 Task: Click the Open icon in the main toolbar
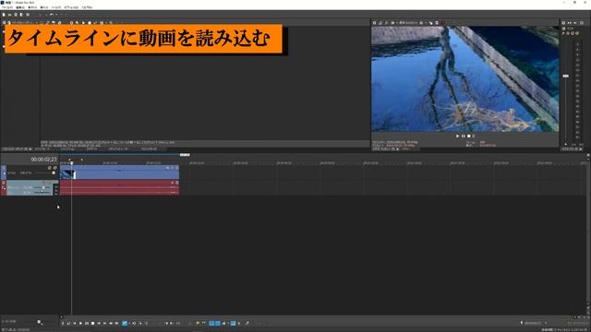10,15
